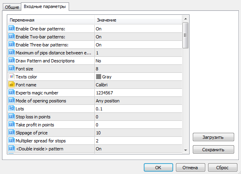The image size is (241, 174).
Task: Switch to the Общие tab
Action: click(12, 7)
